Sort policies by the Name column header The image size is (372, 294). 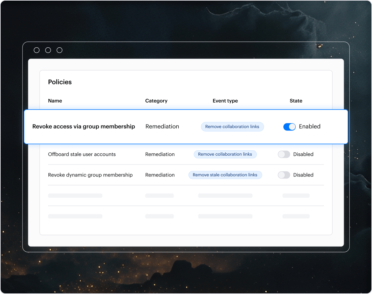point(55,101)
